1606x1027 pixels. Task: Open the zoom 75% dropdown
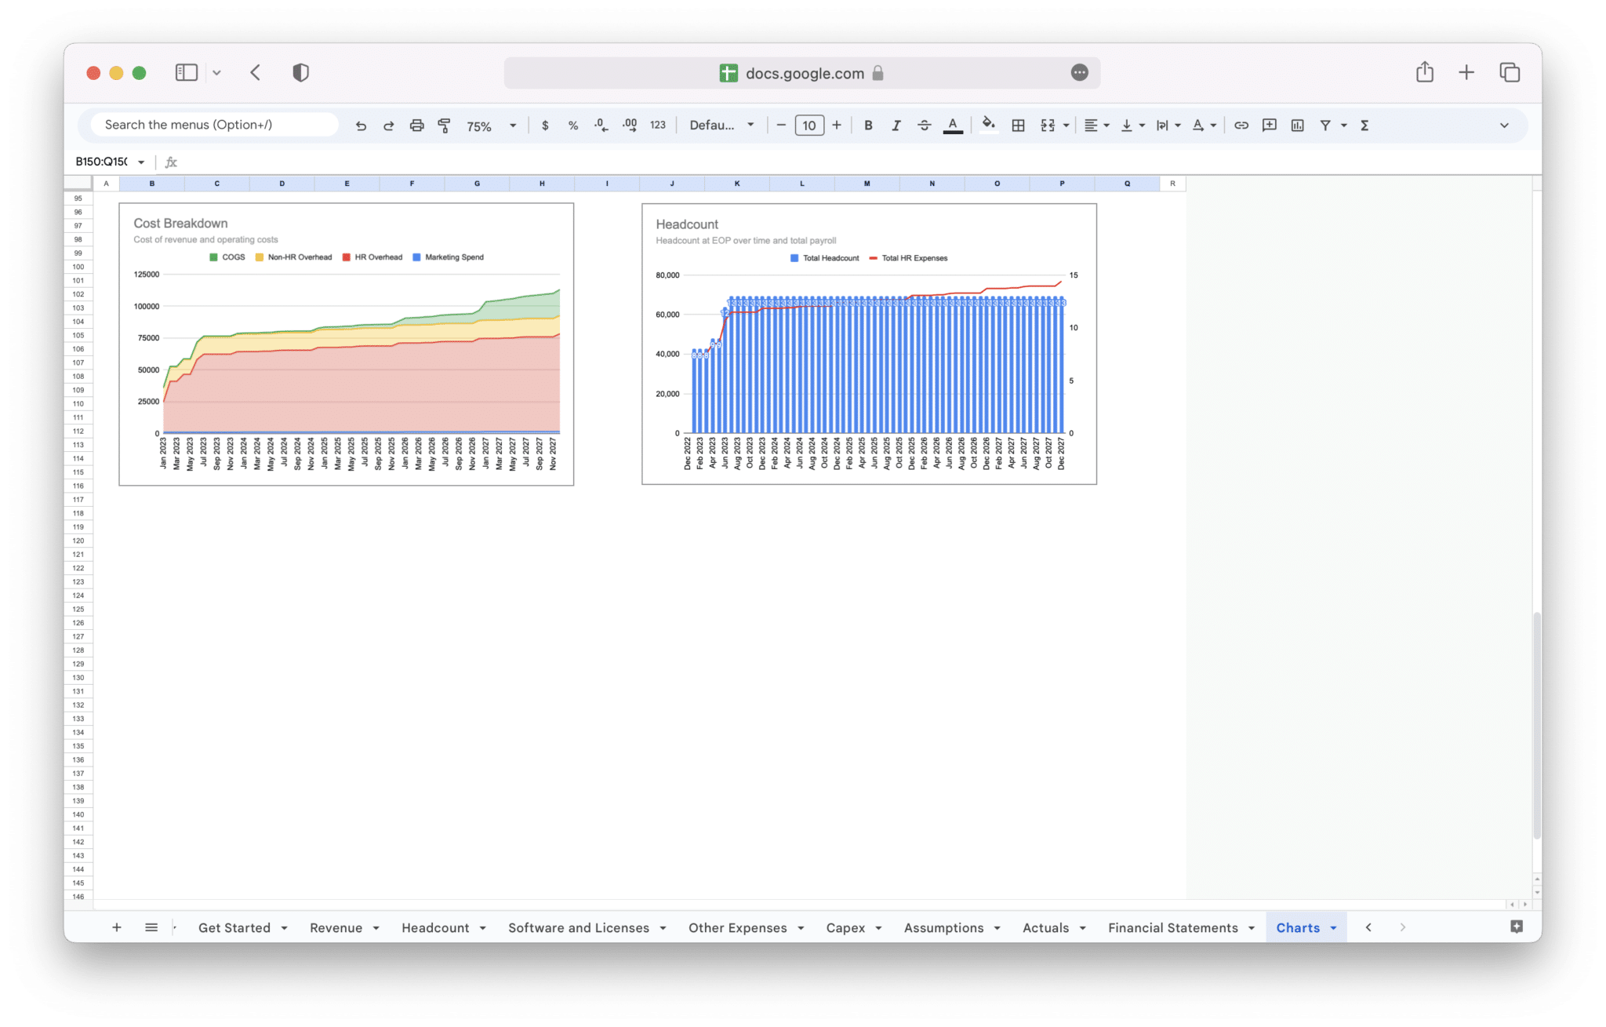point(492,126)
